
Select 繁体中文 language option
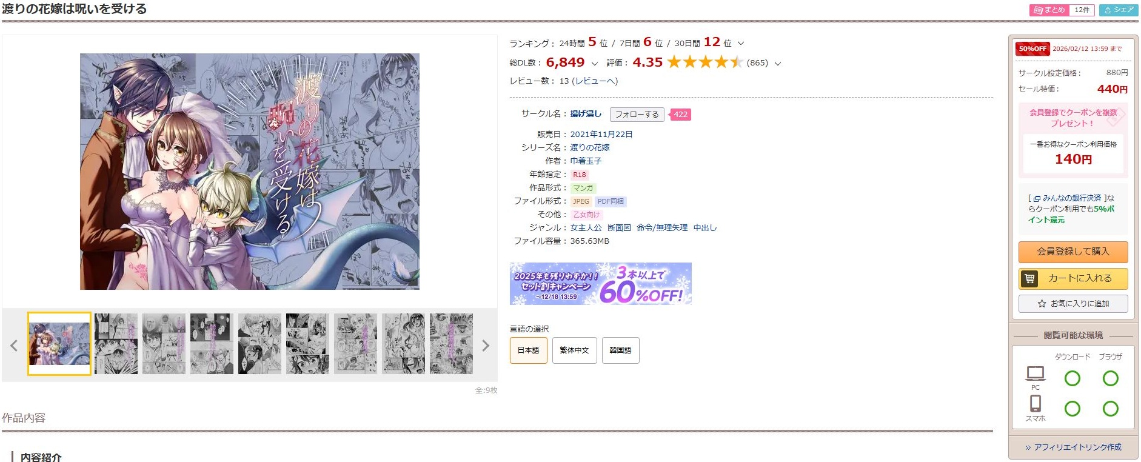pyautogui.click(x=574, y=350)
